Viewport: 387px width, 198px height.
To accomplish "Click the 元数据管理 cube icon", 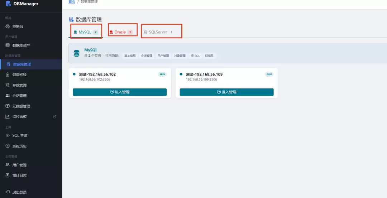I will (8, 106).
